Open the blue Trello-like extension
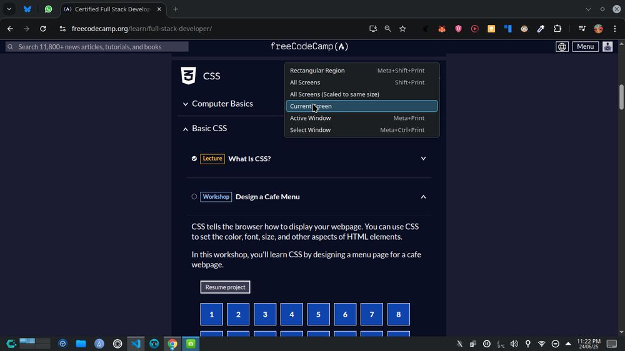625x351 pixels. tap(507, 29)
